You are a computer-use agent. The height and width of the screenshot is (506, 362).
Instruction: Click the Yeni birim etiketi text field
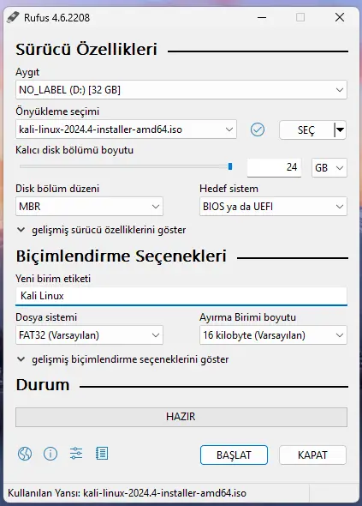(181, 296)
